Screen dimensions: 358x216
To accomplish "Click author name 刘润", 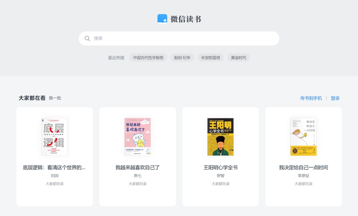I will click(x=55, y=176).
